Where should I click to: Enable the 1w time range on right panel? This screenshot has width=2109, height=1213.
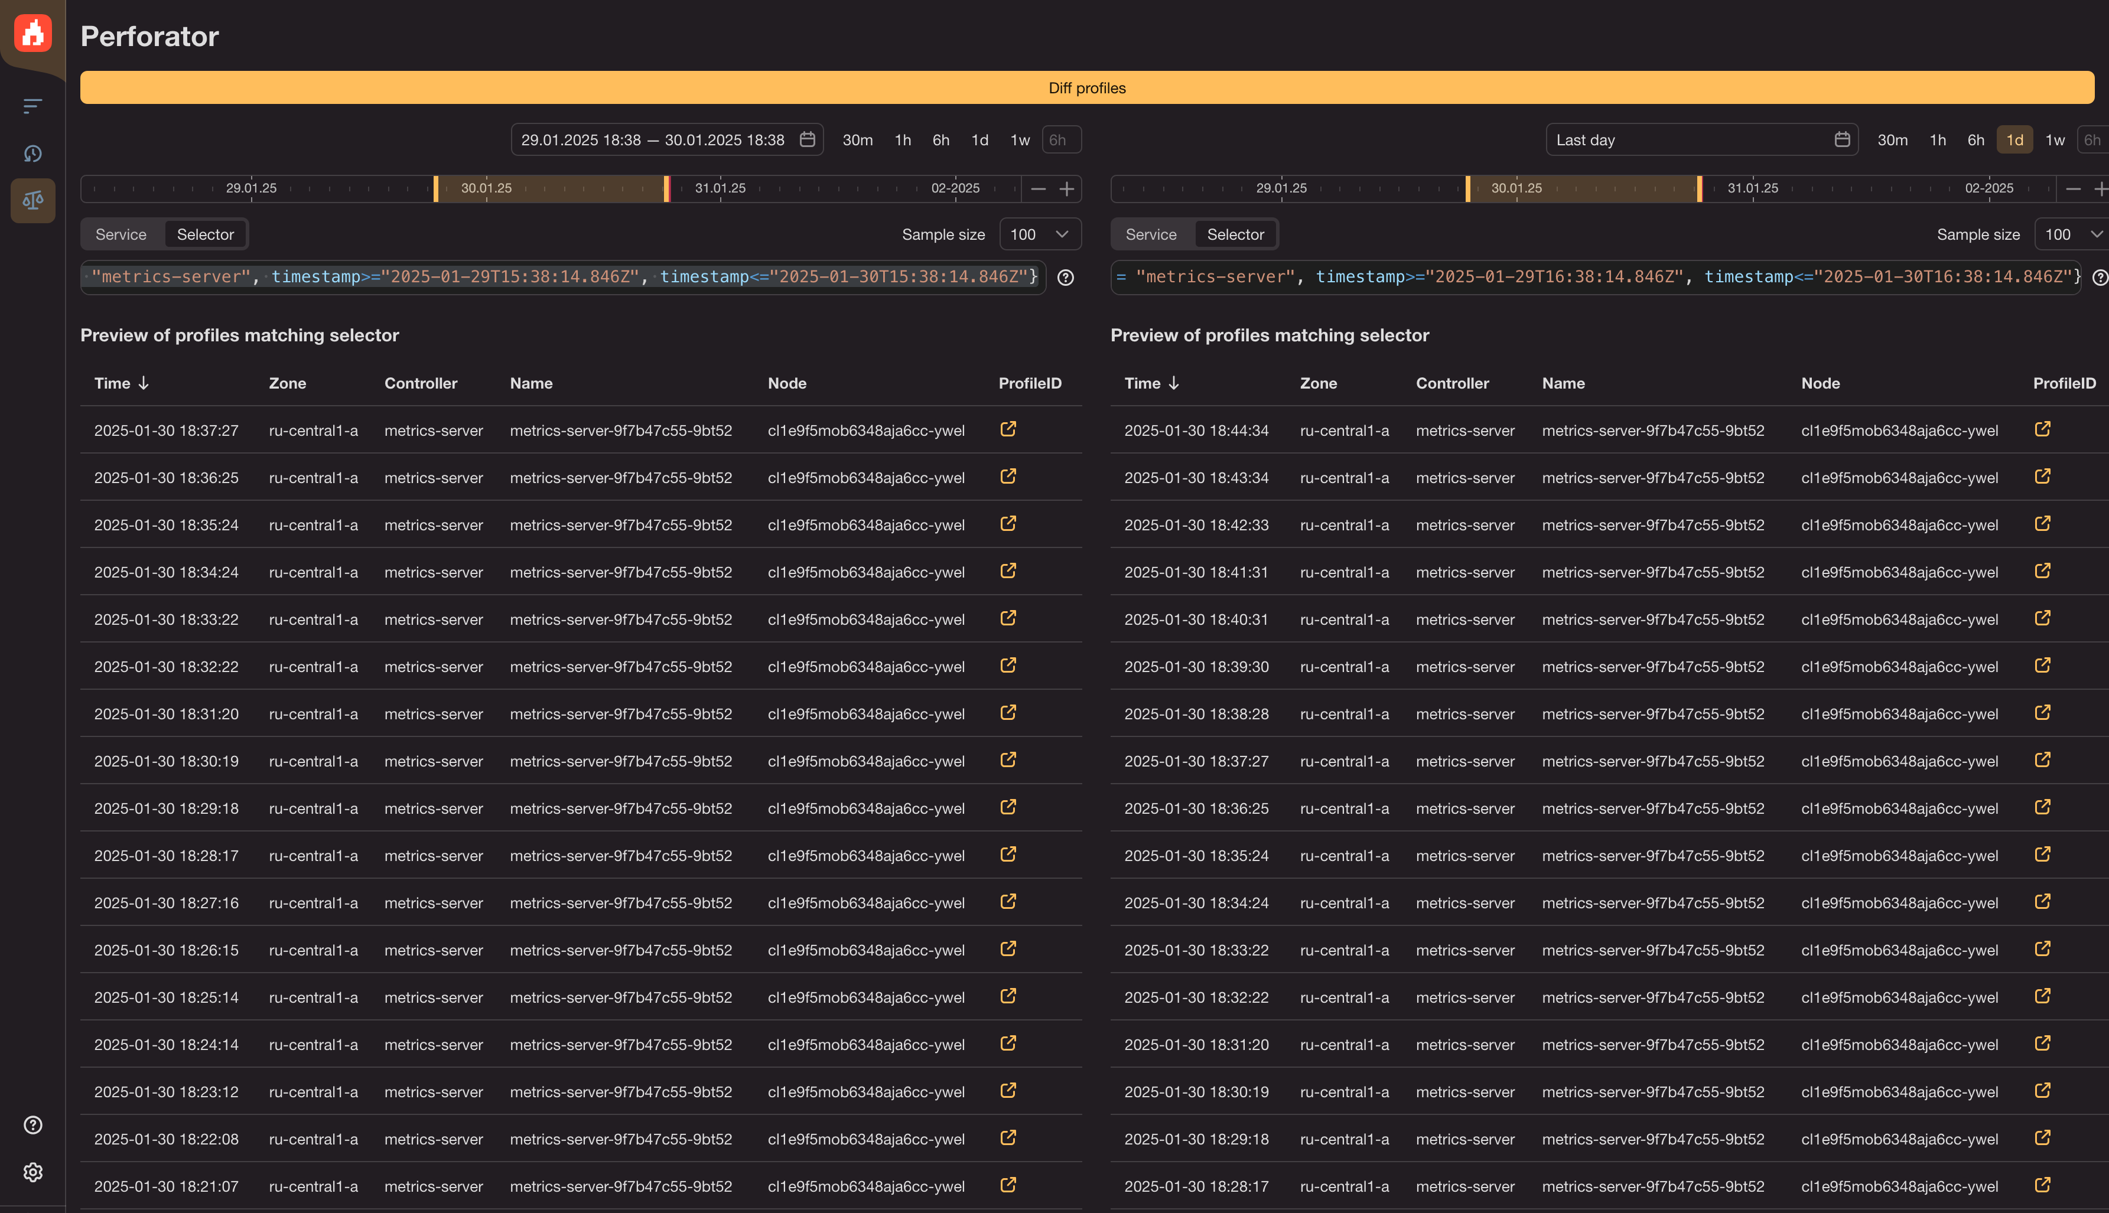[x=2055, y=139]
